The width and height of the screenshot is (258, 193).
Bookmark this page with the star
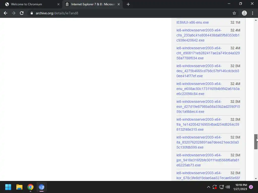(x=234, y=13)
